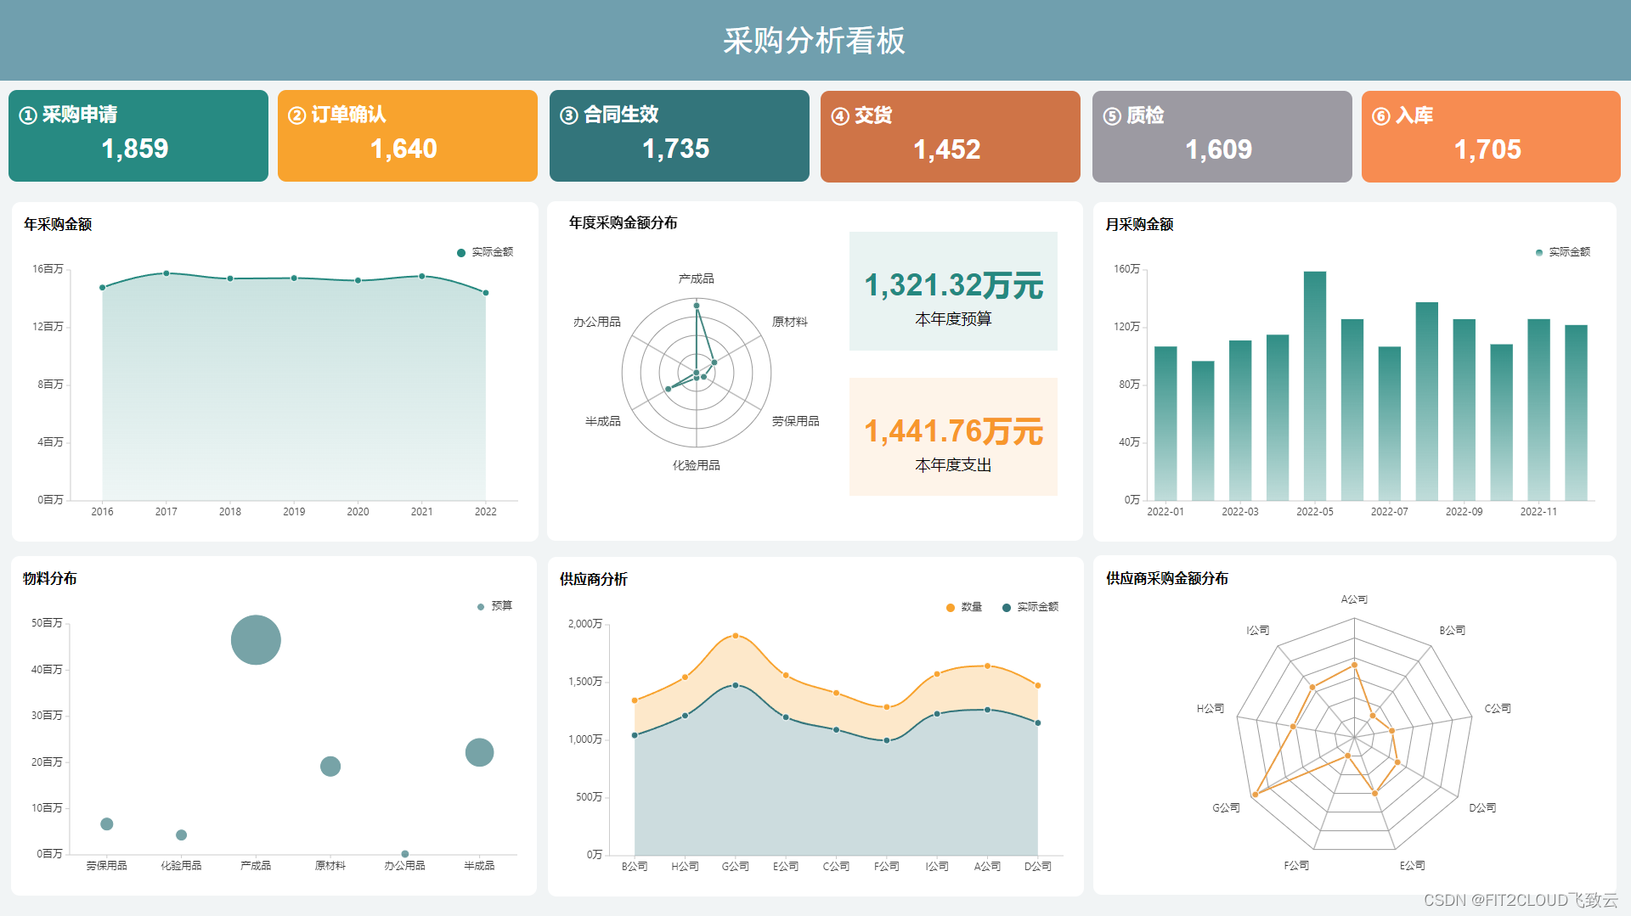
Task: Click the ① 采购申请 step card
Action: pos(138,135)
